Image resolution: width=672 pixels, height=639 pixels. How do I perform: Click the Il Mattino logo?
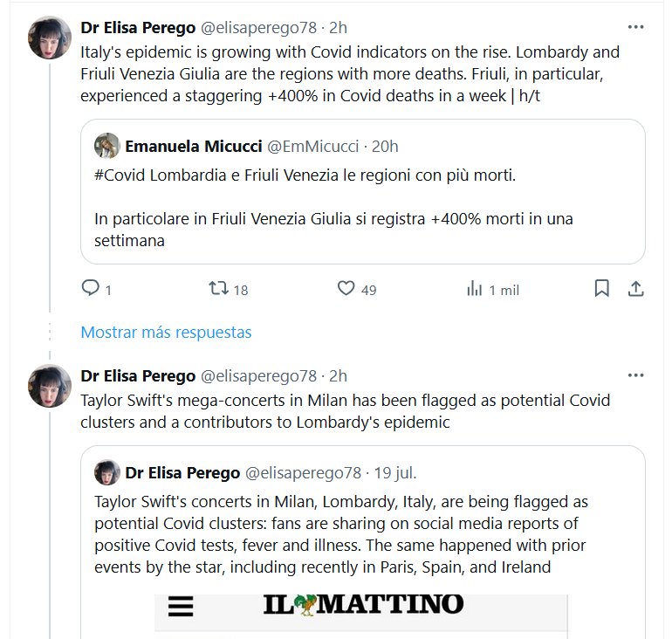click(363, 604)
